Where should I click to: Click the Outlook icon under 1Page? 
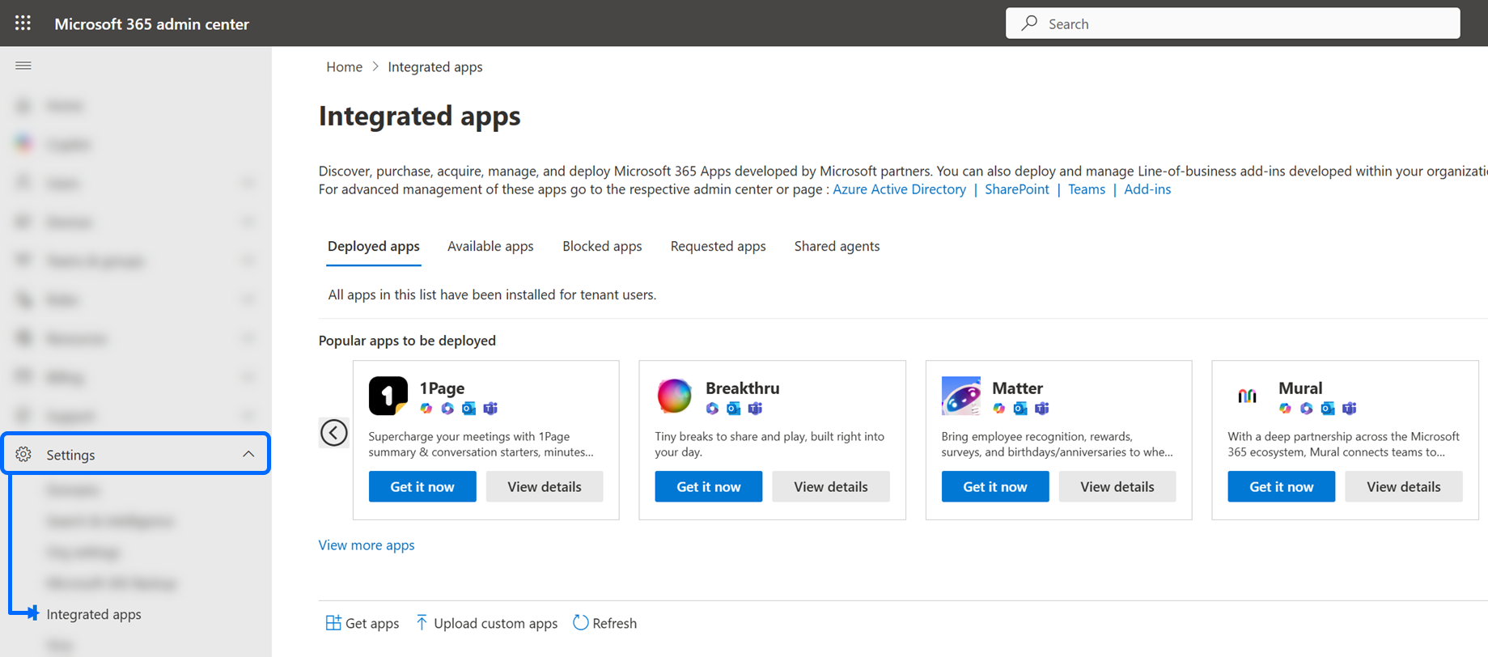(x=468, y=409)
